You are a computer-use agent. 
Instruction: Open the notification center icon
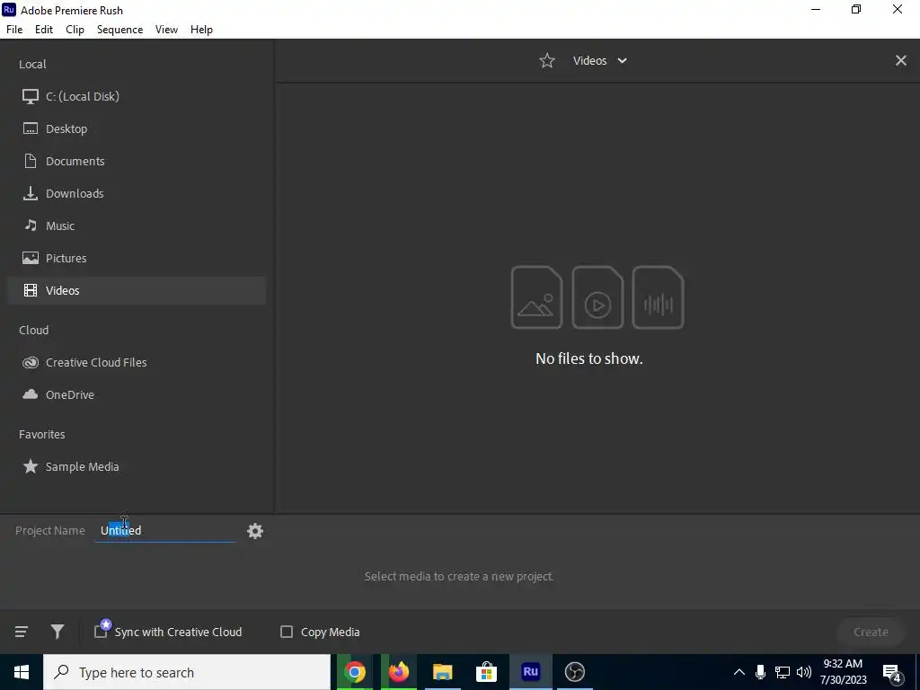pyautogui.click(x=892, y=673)
